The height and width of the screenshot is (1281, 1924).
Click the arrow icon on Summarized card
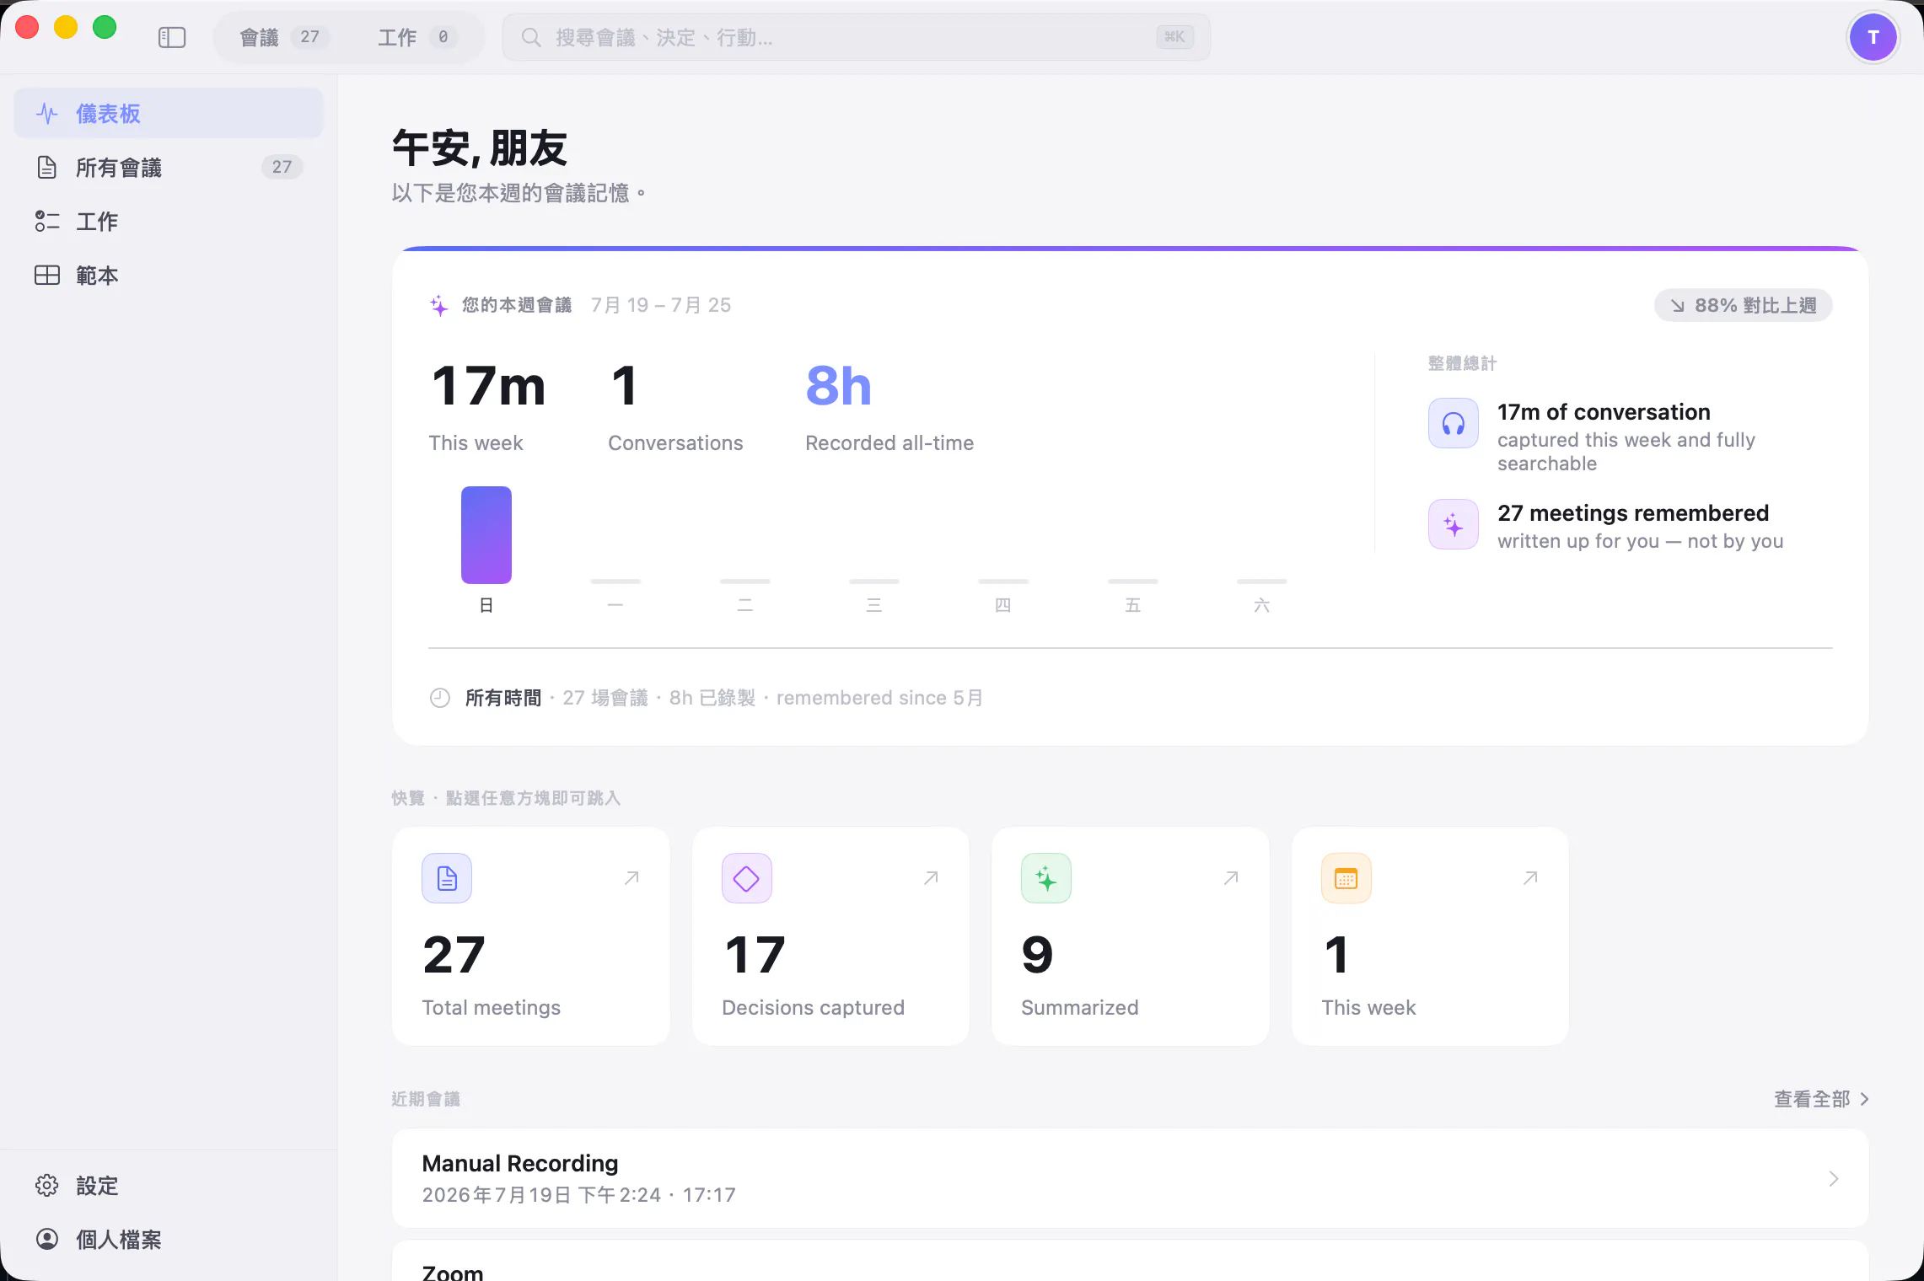tap(1231, 878)
